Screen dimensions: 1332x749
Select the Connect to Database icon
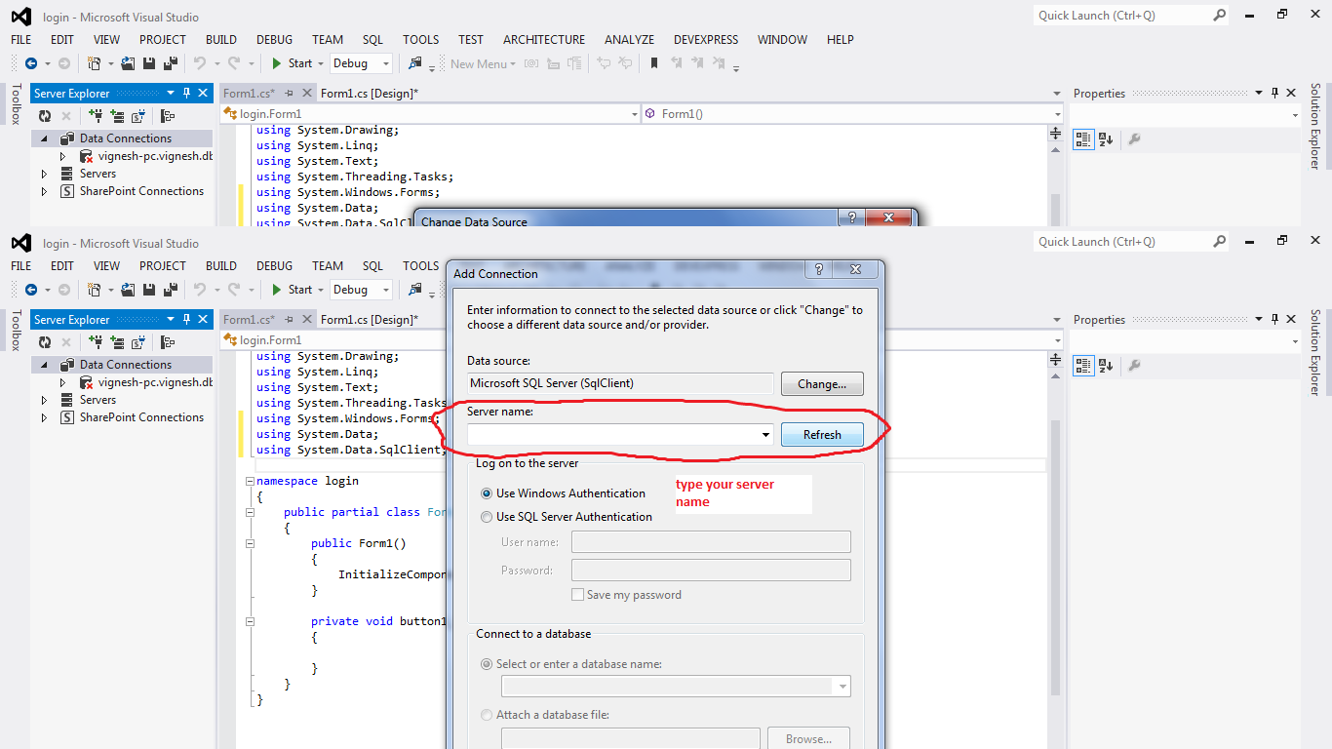[x=98, y=341]
